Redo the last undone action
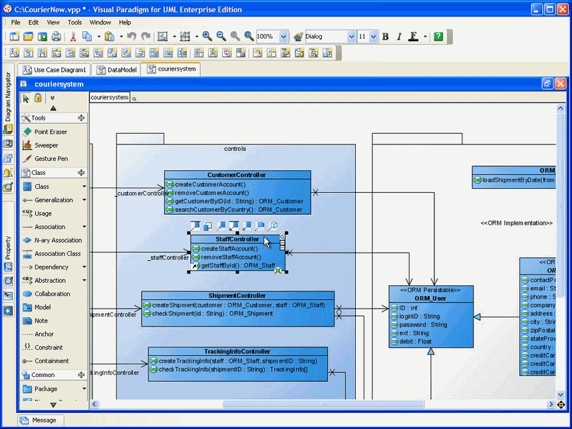This screenshot has height=429, width=572. (146, 36)
